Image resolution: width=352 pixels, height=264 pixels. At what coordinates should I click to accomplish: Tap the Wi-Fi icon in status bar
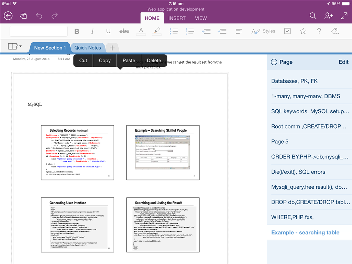click(15, 3)
